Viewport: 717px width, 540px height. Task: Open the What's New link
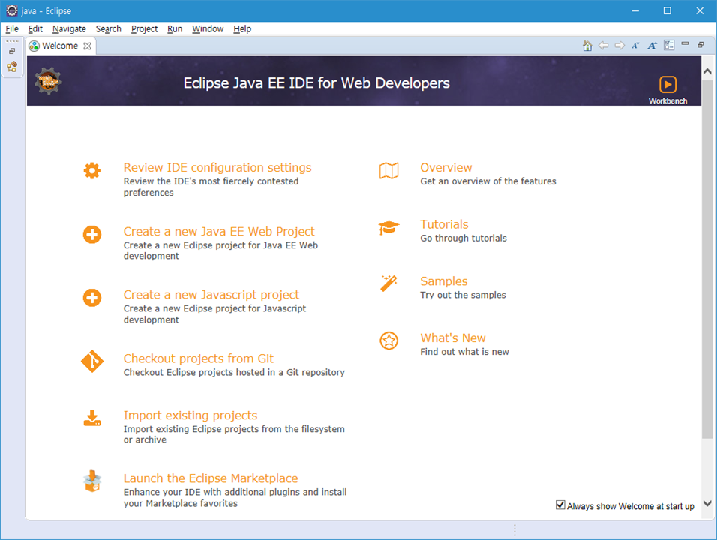[x=453, y=337]
